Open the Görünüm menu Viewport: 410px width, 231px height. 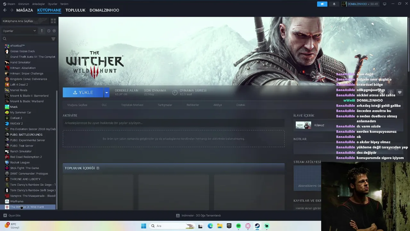click(23, 4)
